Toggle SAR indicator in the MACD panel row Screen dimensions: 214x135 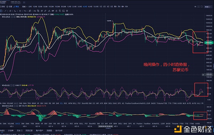click(62, 124)
